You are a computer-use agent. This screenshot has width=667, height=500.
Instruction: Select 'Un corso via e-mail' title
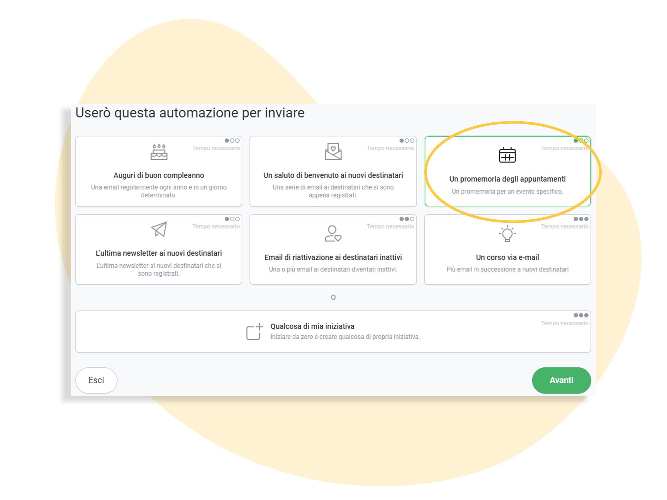(507, 258)
